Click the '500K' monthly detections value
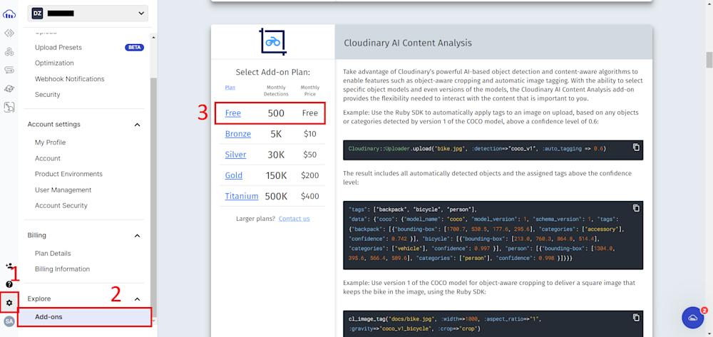The image size is (713, 337). pyautogui.click(x=276, y=196)
